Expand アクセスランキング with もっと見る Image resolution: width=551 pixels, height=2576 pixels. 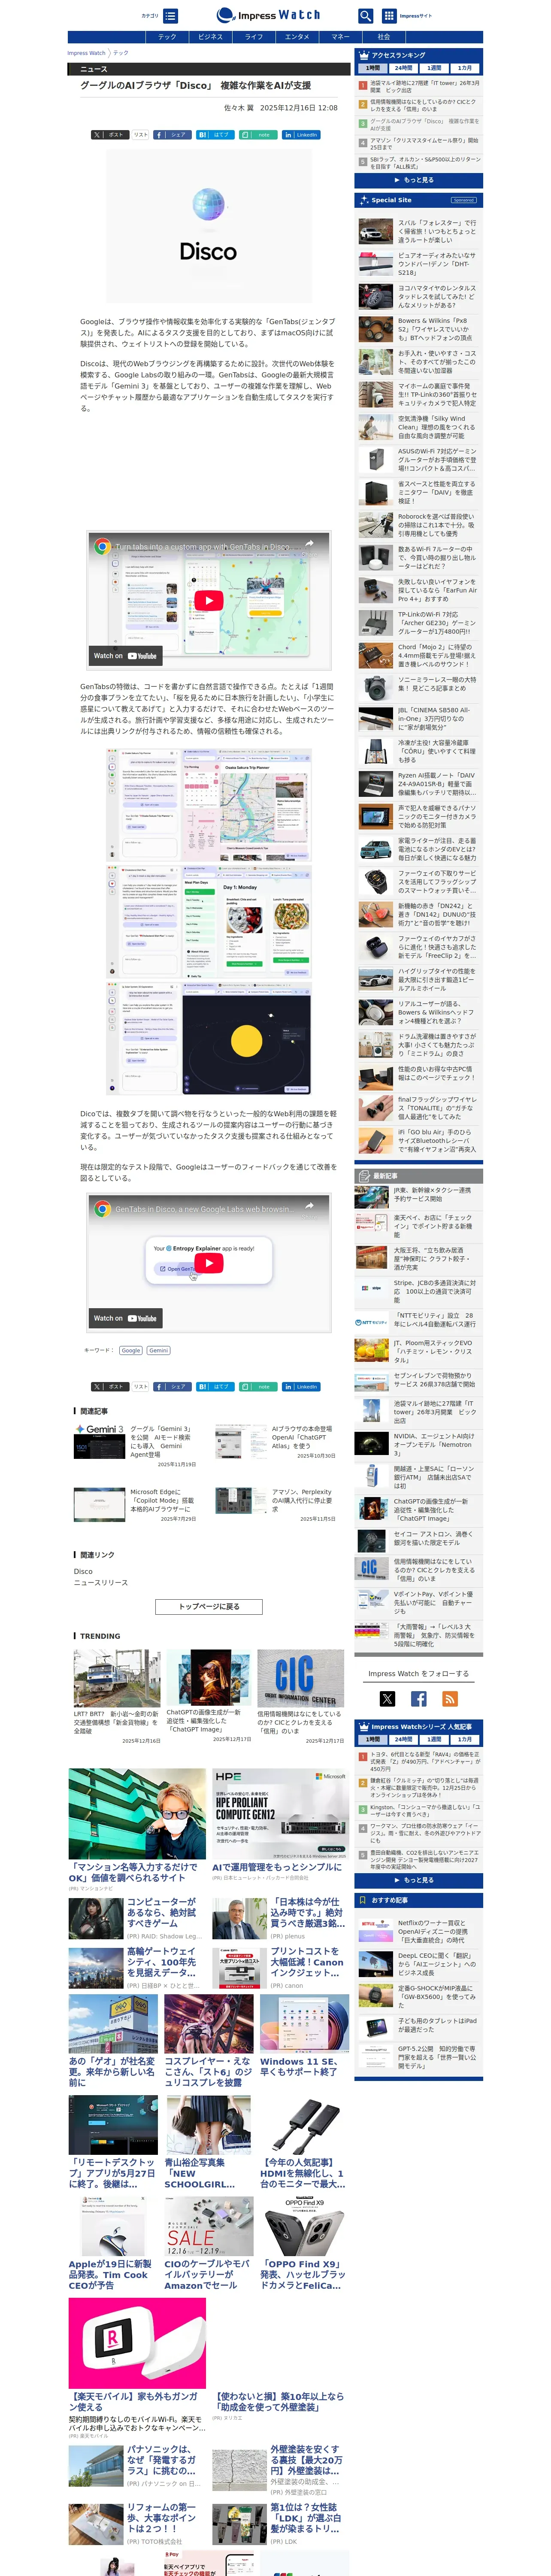click(418, 180)
